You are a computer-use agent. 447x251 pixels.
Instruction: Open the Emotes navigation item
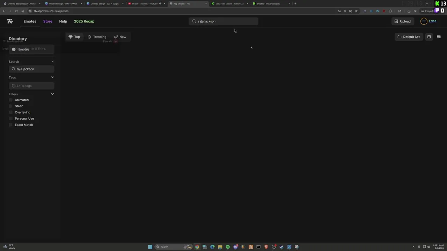click(30, 21)
